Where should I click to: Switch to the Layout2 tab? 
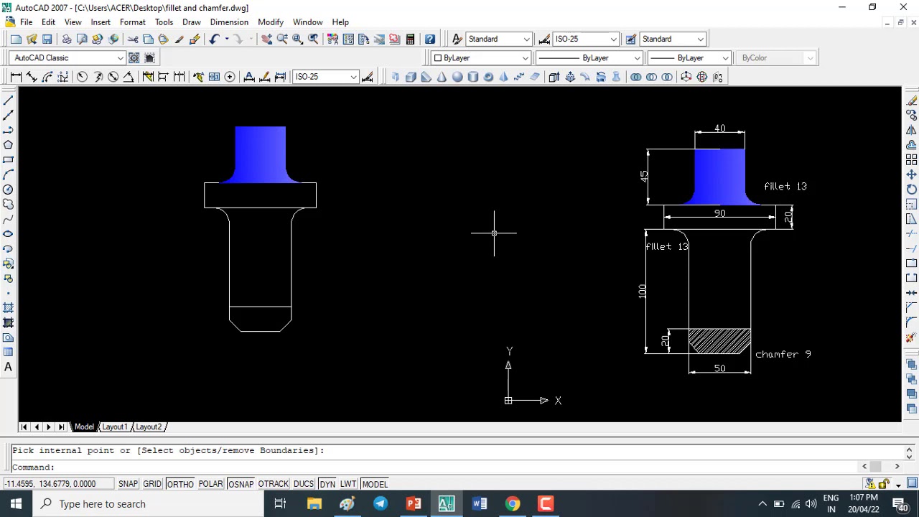click(149, 427)
